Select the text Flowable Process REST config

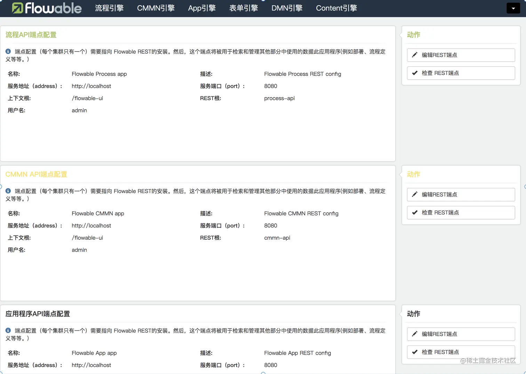[x=303, y=74]
